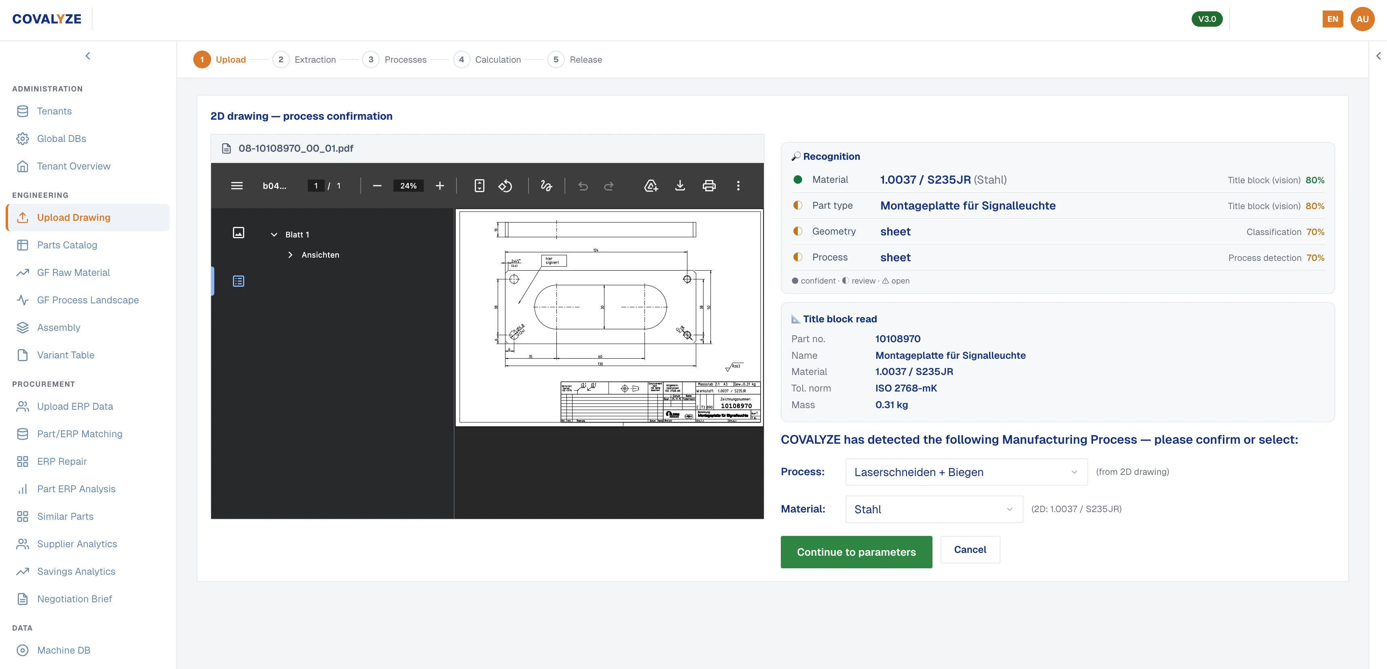Open Negotiation Brief page
This screenshot has height=669, width=1387.
88,599
